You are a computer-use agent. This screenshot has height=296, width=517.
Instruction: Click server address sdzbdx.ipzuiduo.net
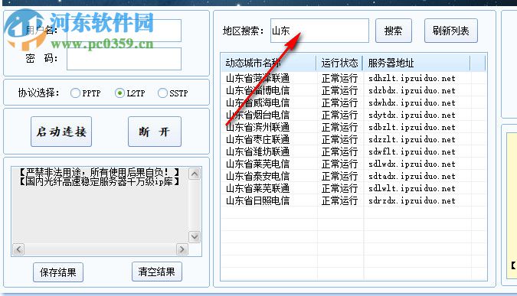(x=412, y=90)
